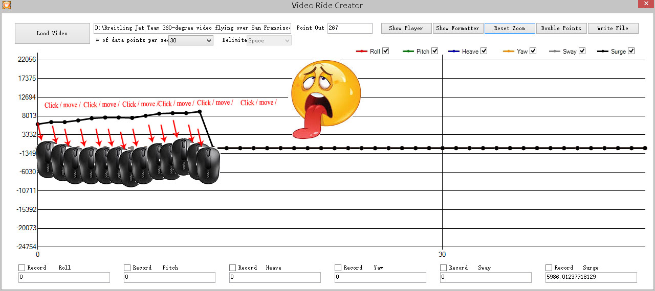Toggle the Heave series checkbox in legend
The image size is (655, 291).
click(484, 51)
